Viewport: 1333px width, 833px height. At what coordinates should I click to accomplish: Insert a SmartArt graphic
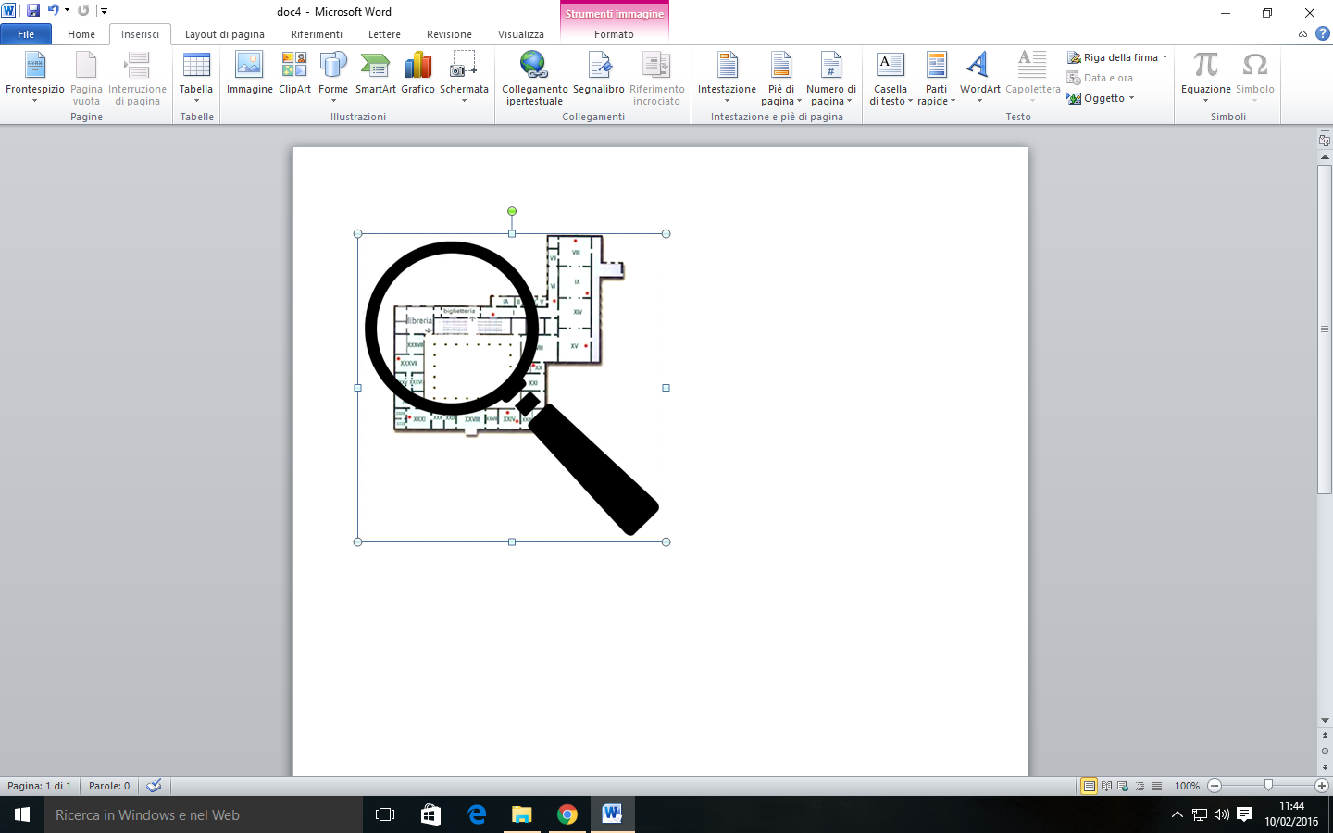click(x=375, y=73)
